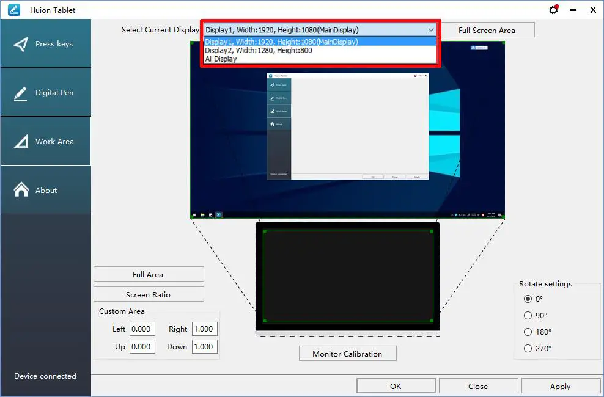
Task: Click the Full Screen Area button
Action: (487, 30)
